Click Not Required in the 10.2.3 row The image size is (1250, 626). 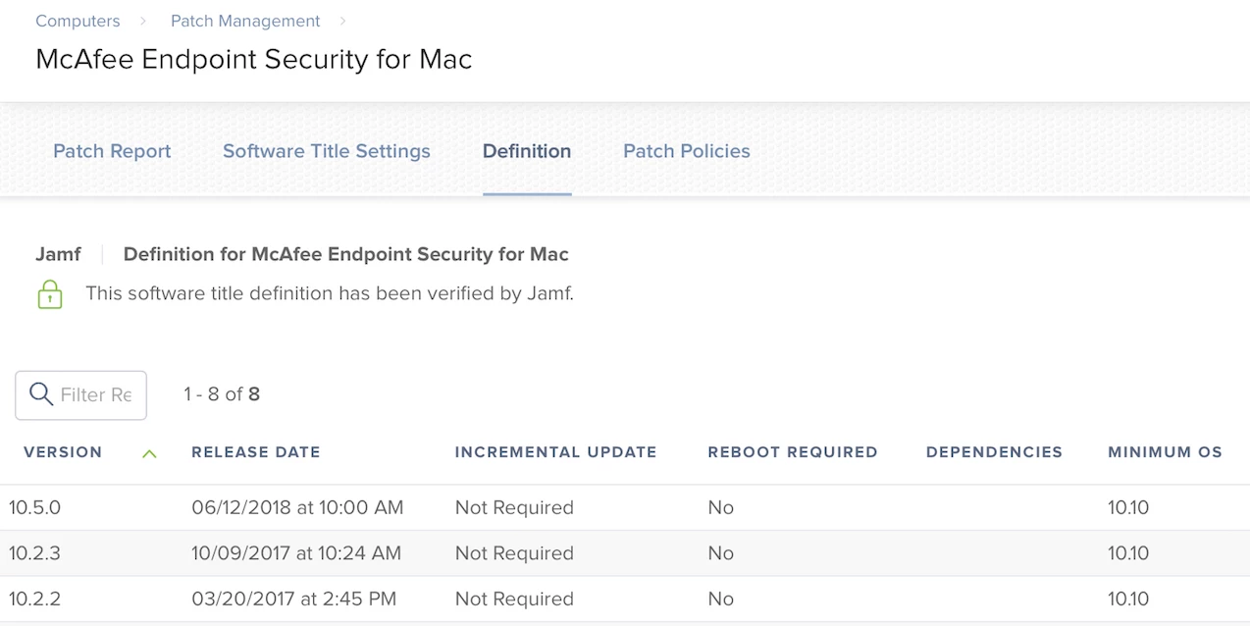pyautogui.click(x=514, y=553)
